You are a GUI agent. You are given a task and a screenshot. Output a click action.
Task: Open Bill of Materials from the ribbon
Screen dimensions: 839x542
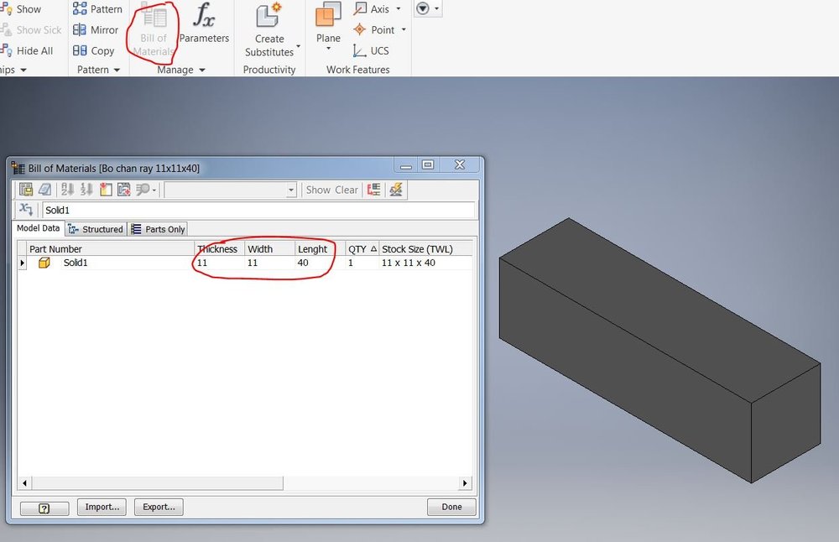153,29
